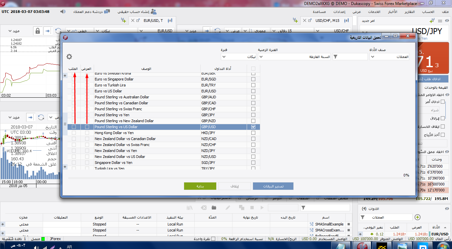
Task: Toggle the one-click (نقرة واحدة) checkbox in status bar
Action: (x=213, y=239)
